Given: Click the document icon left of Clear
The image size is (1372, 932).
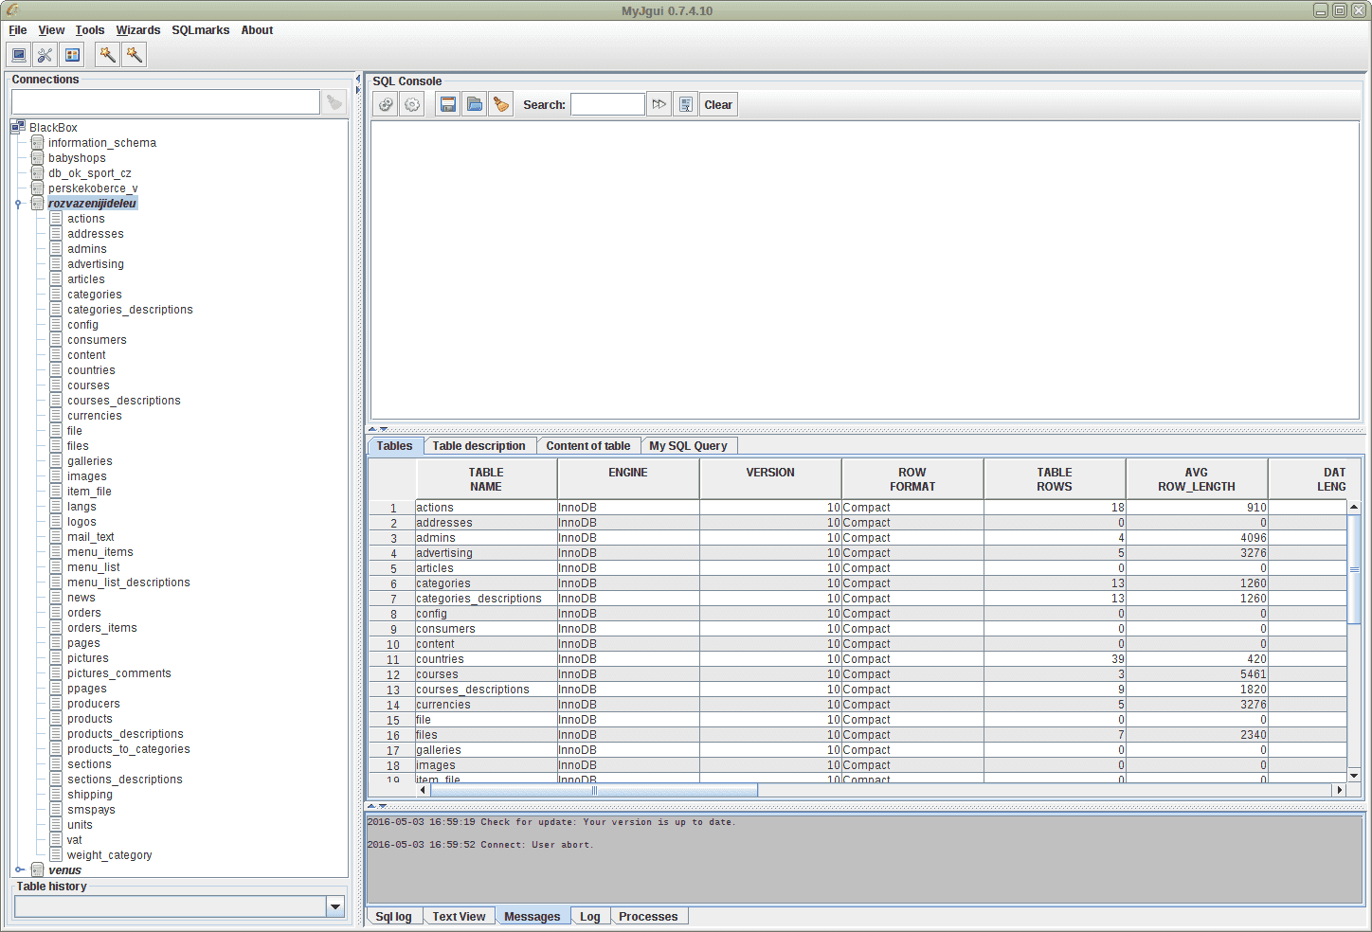Looking at the screenshot, I should (x=685, y=104).
